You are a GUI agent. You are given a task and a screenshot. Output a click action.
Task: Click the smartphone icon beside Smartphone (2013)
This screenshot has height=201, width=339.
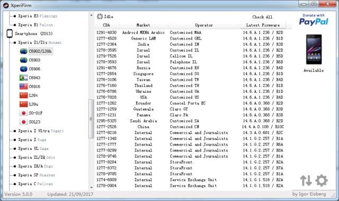click(10, 34)
